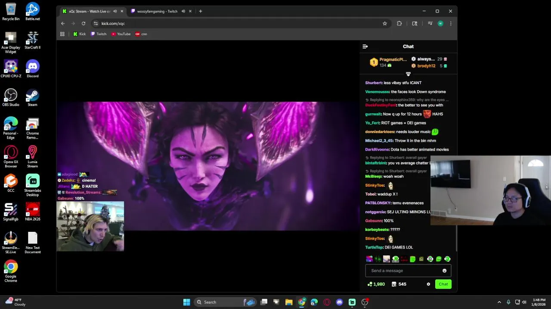Open Shurbert's username in chat
Image resolution: width=551 pixels, height=309 pixels.
pos(373,83)
